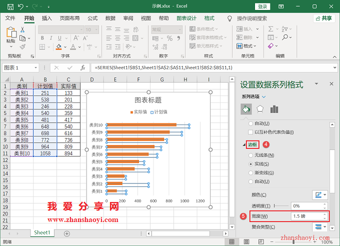The image size is (340, 246).
Task: Select the Sheet1 tab
Action: (42, 233)
